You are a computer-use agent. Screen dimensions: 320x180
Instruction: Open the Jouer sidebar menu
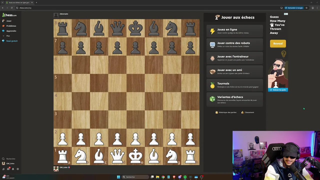(7, 21)
